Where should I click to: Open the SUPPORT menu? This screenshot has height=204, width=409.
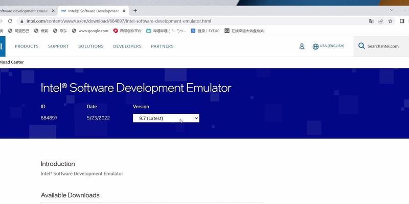[58, 46]
